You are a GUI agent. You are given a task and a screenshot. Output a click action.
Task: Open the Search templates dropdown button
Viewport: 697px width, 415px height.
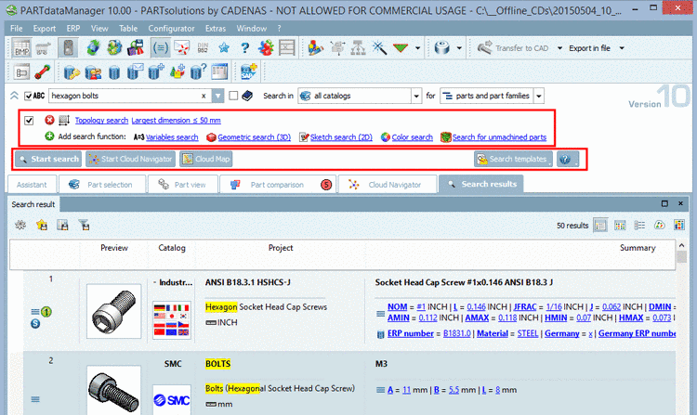513,159
